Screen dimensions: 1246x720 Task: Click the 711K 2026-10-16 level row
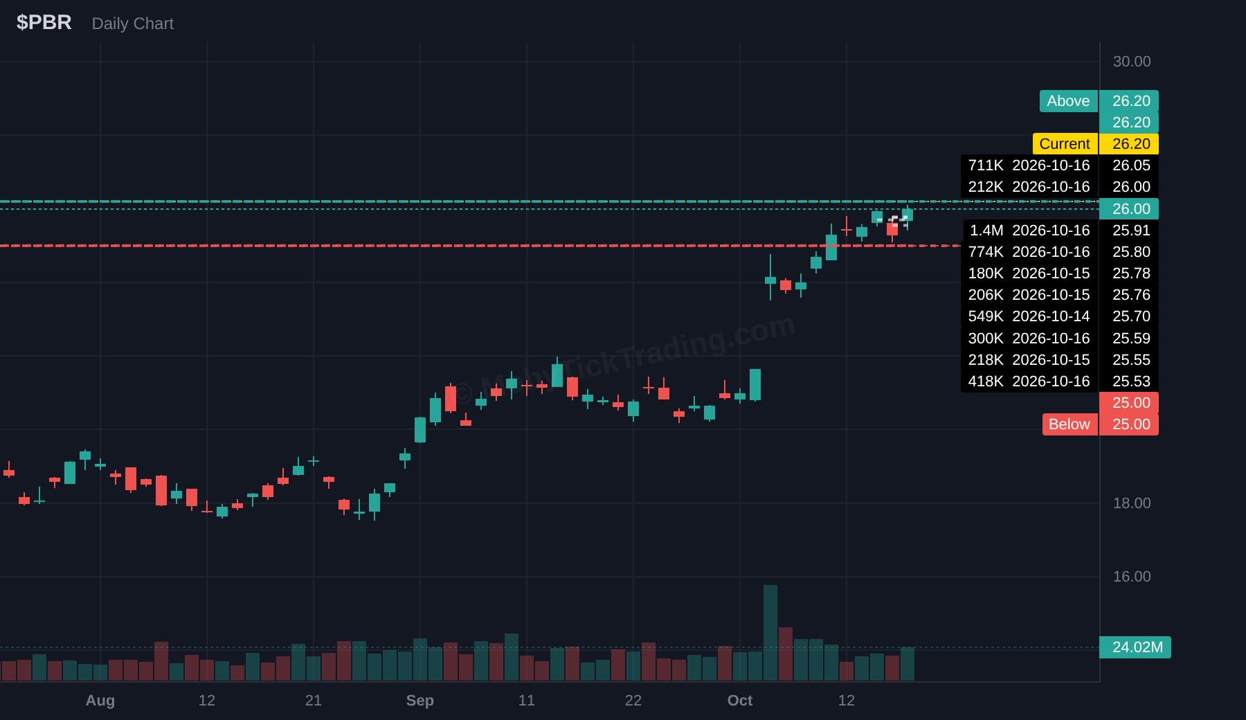[1060, 165]
